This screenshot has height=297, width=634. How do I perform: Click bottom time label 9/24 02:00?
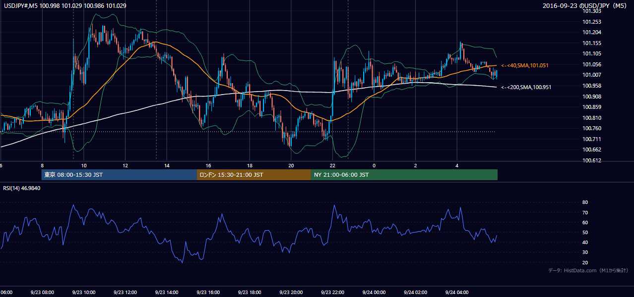tap(415, 293)
